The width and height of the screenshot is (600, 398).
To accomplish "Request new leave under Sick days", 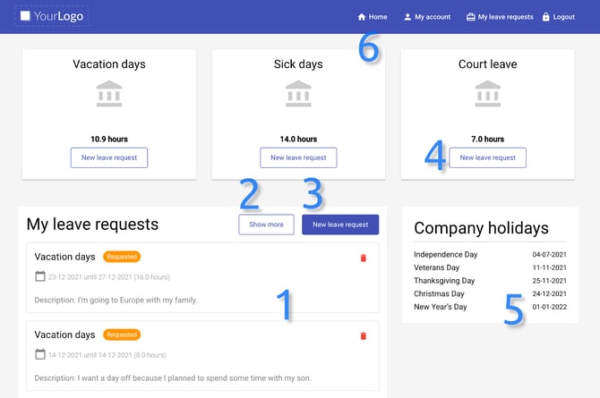I will point(298,157).
